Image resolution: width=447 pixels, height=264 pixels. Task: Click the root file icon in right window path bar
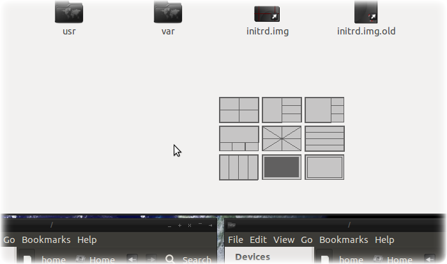(324, 258)
